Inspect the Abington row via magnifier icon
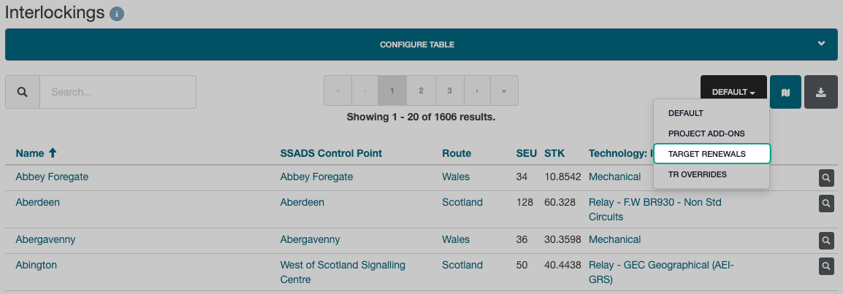 (826, 266)
